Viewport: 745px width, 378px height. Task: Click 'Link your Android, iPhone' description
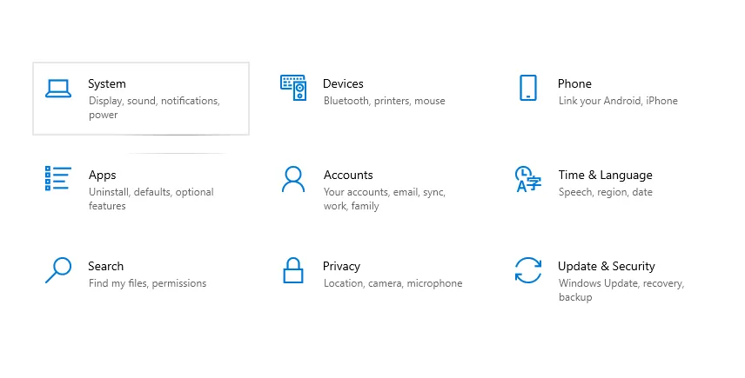(618, 101)
